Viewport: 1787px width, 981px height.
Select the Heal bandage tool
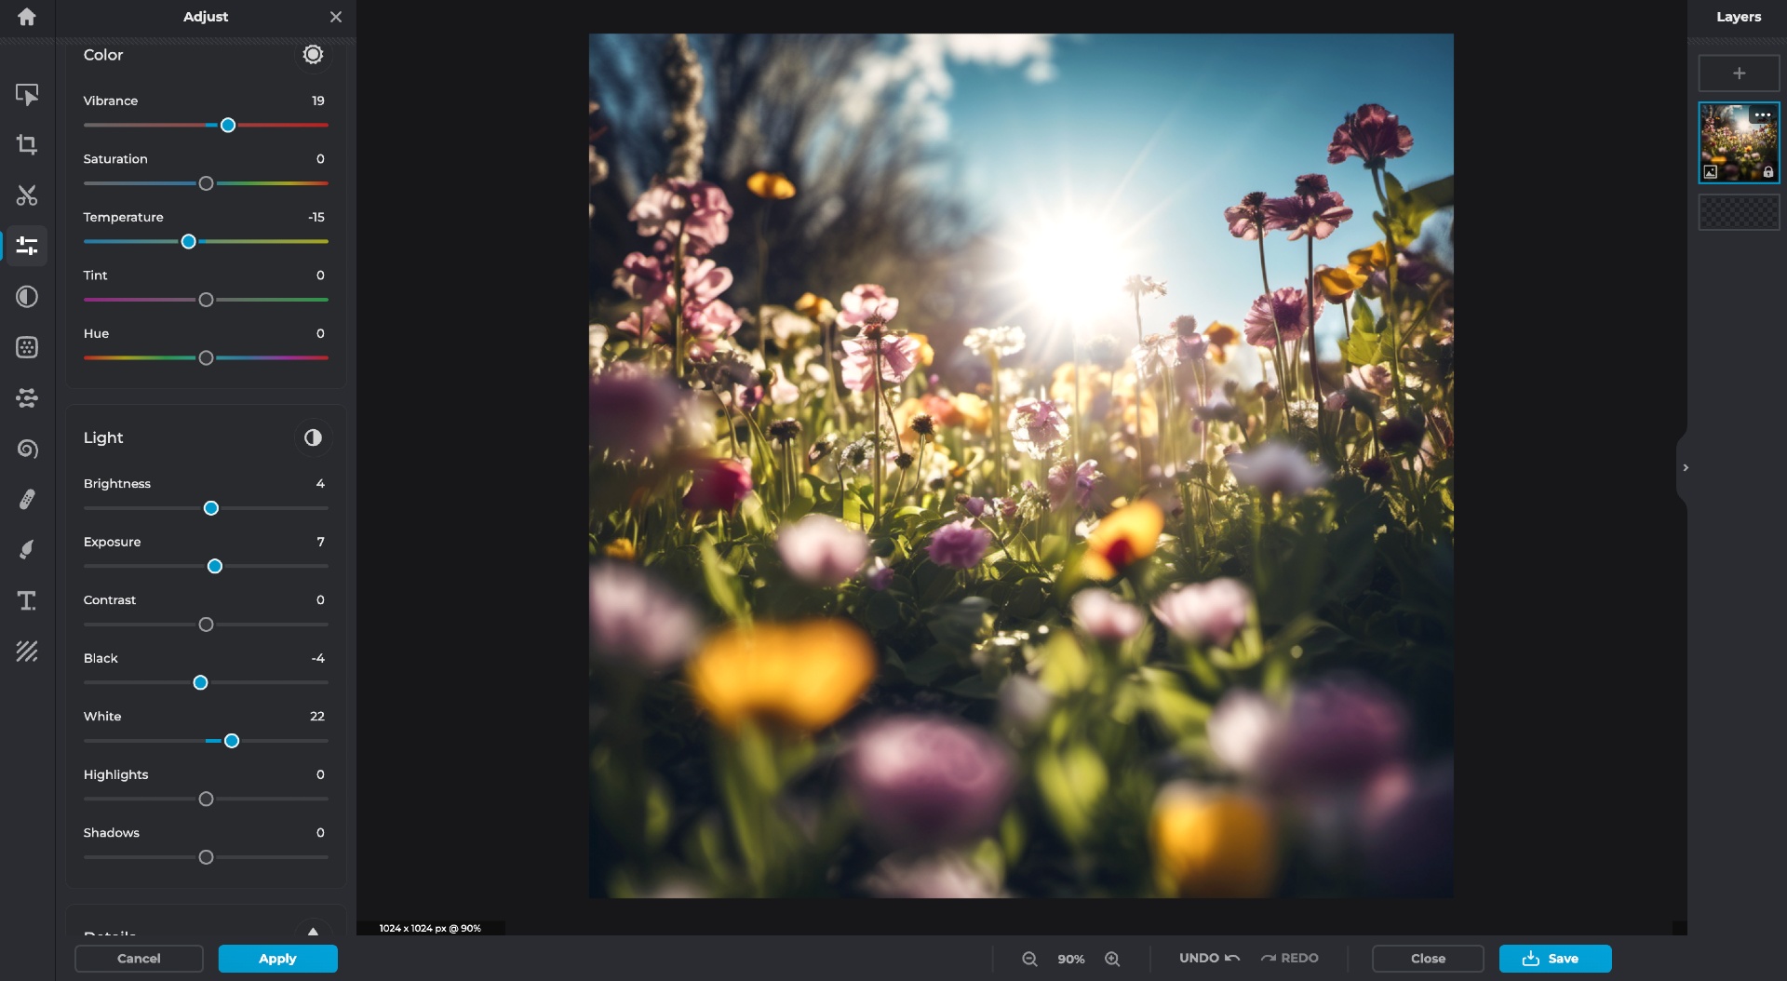27,500
